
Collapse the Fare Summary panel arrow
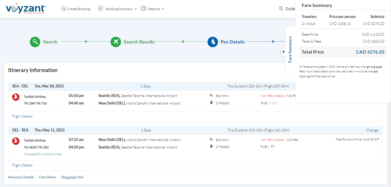tap(284, 52)
